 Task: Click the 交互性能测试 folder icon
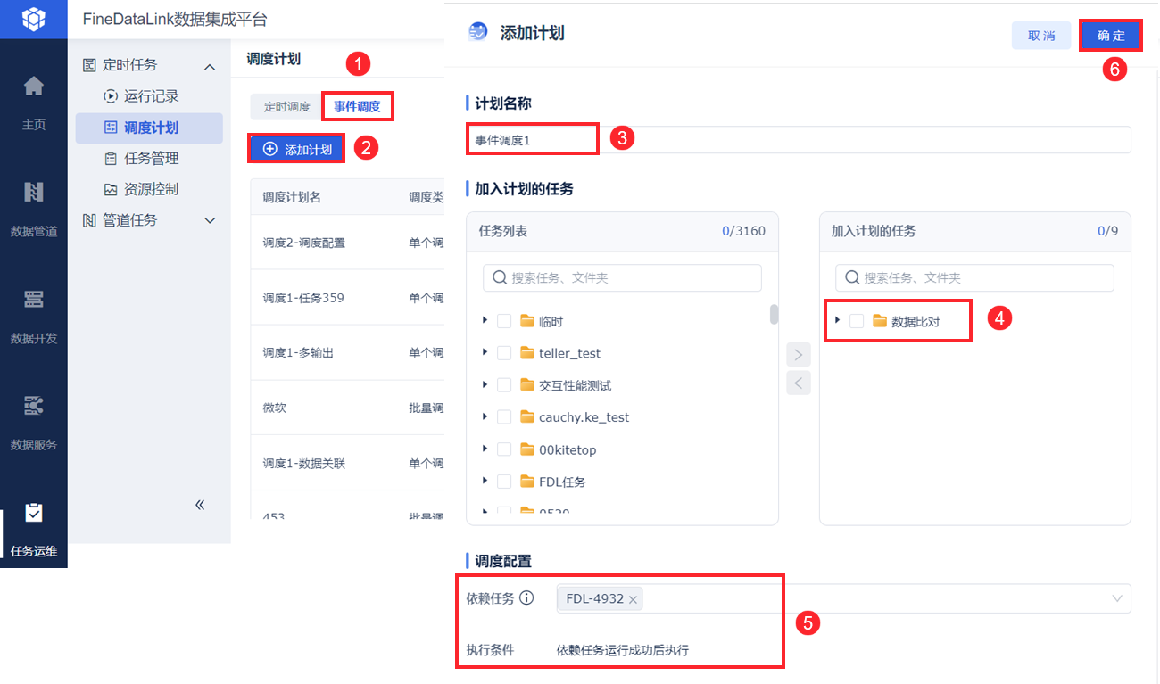pyautogui.click(x=527, y=385)
